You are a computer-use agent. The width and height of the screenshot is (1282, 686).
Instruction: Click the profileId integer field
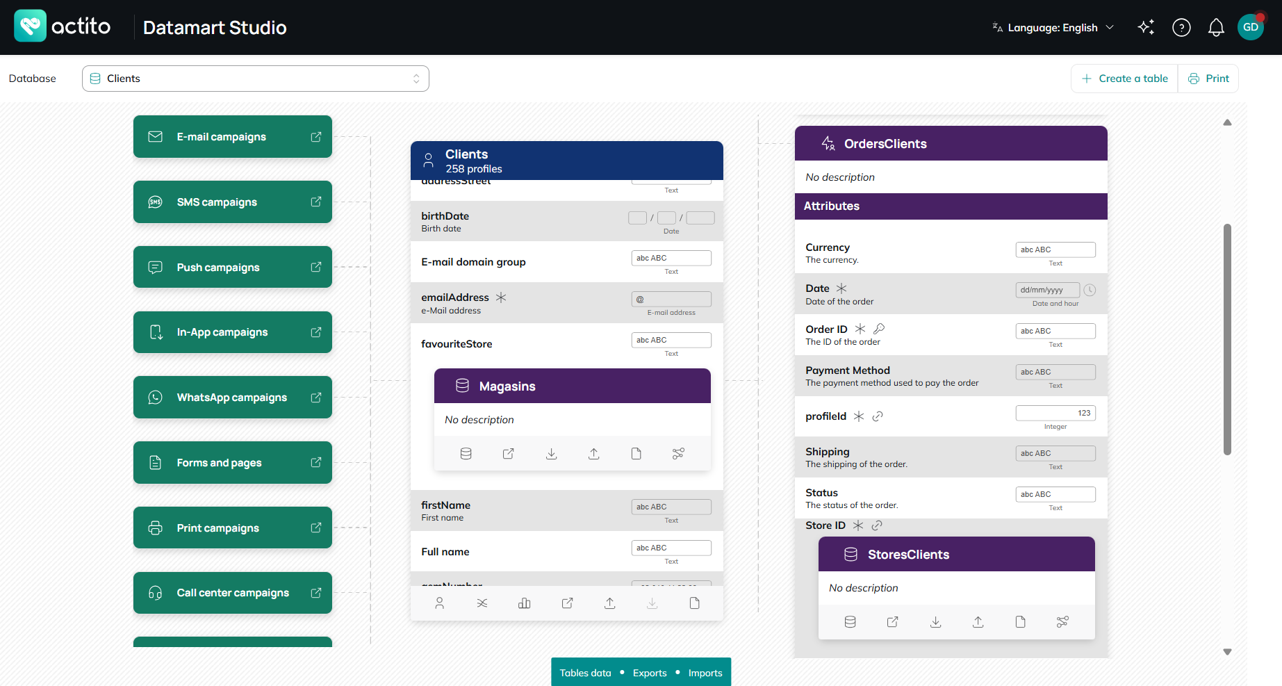click(1055, 413)
